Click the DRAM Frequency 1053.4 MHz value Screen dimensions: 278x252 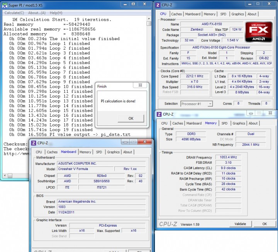[x=228, y=157]
